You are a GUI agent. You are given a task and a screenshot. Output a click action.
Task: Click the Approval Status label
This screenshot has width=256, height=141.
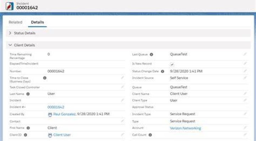coord(143,107)
